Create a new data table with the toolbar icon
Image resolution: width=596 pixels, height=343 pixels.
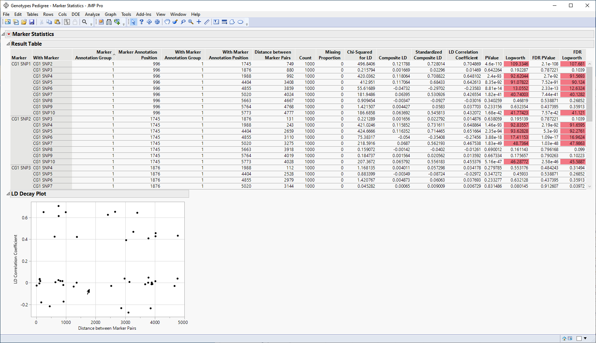click(7, 22)
